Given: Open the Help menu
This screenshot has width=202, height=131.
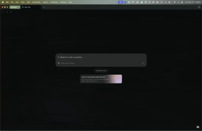Looking at the screenshot, I should (70, 2).
